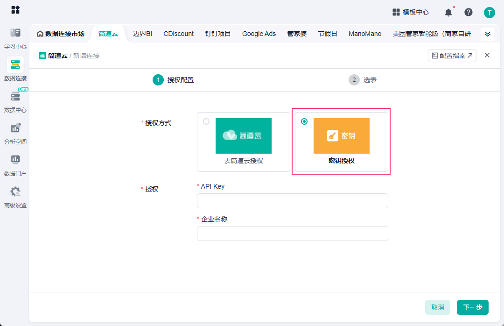This screenshot has height=326, width=504.
Task: Open the 配置指南 link button
Action: (x=452, y=56)
